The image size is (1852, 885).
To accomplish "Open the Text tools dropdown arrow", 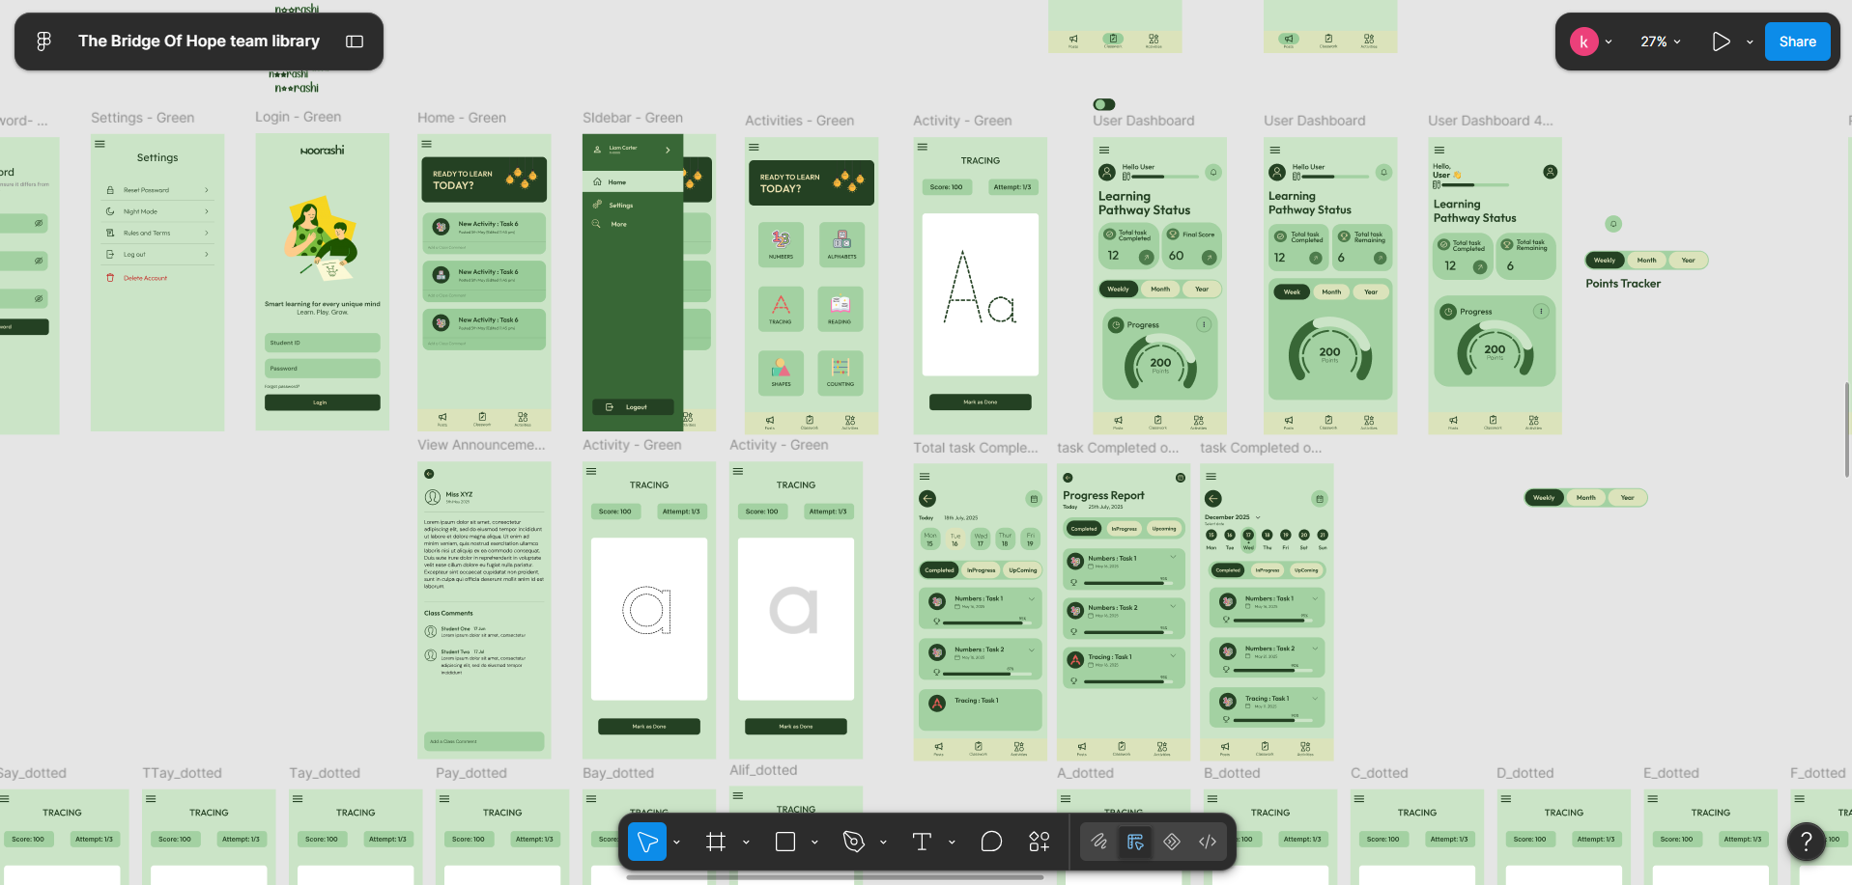I will click(952, 843).
